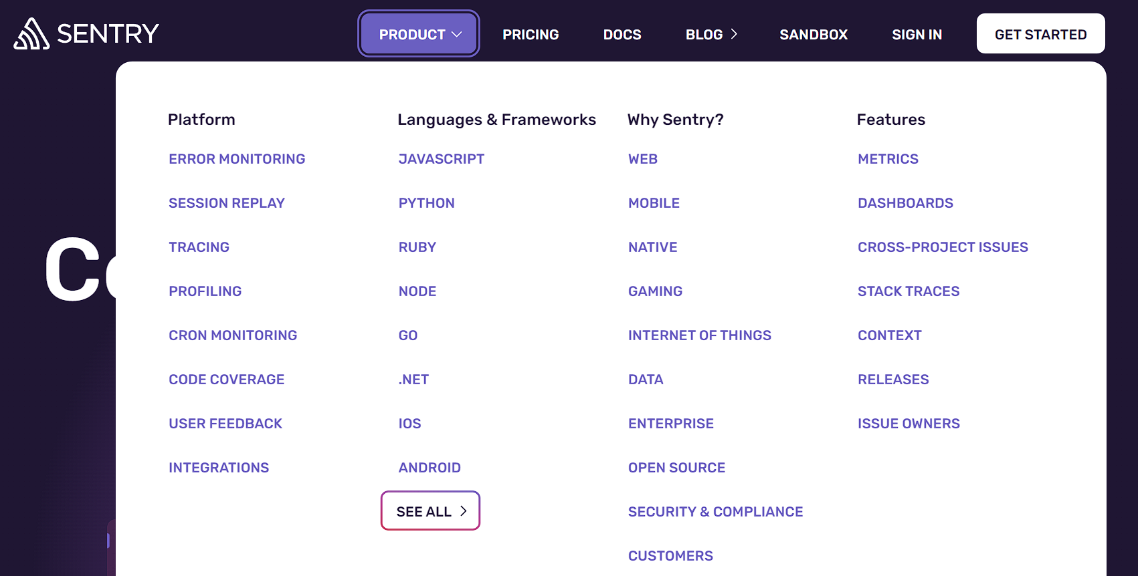Image resolution: width=1138 pixels, height=576 pixels.
Task: Select the Android link
Action: tap(430, 468)
